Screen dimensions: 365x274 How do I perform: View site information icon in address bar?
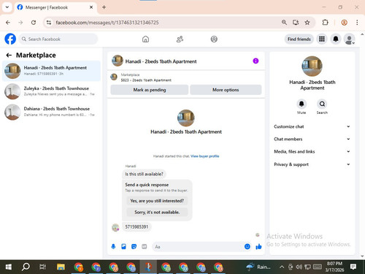point(49,23)
